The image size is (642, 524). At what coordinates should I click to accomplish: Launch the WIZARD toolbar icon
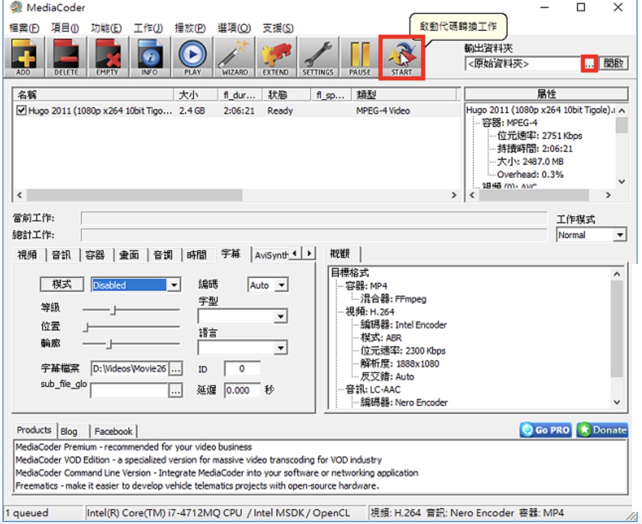click(235, 57)
